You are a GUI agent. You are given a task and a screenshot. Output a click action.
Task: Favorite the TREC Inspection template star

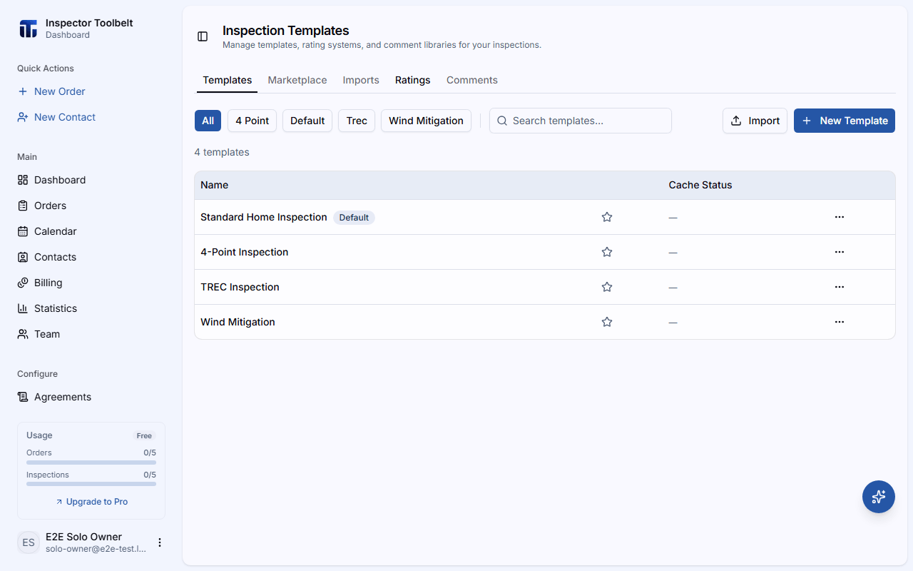(x=607, y=287)
